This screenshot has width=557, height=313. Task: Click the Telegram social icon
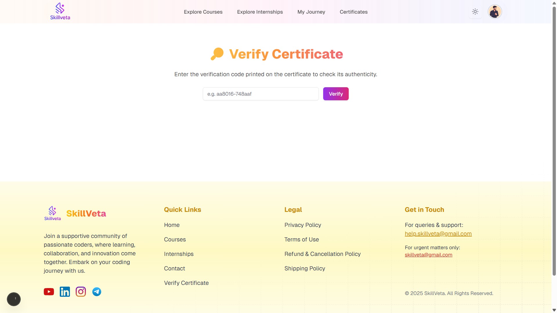coord(97,292)
